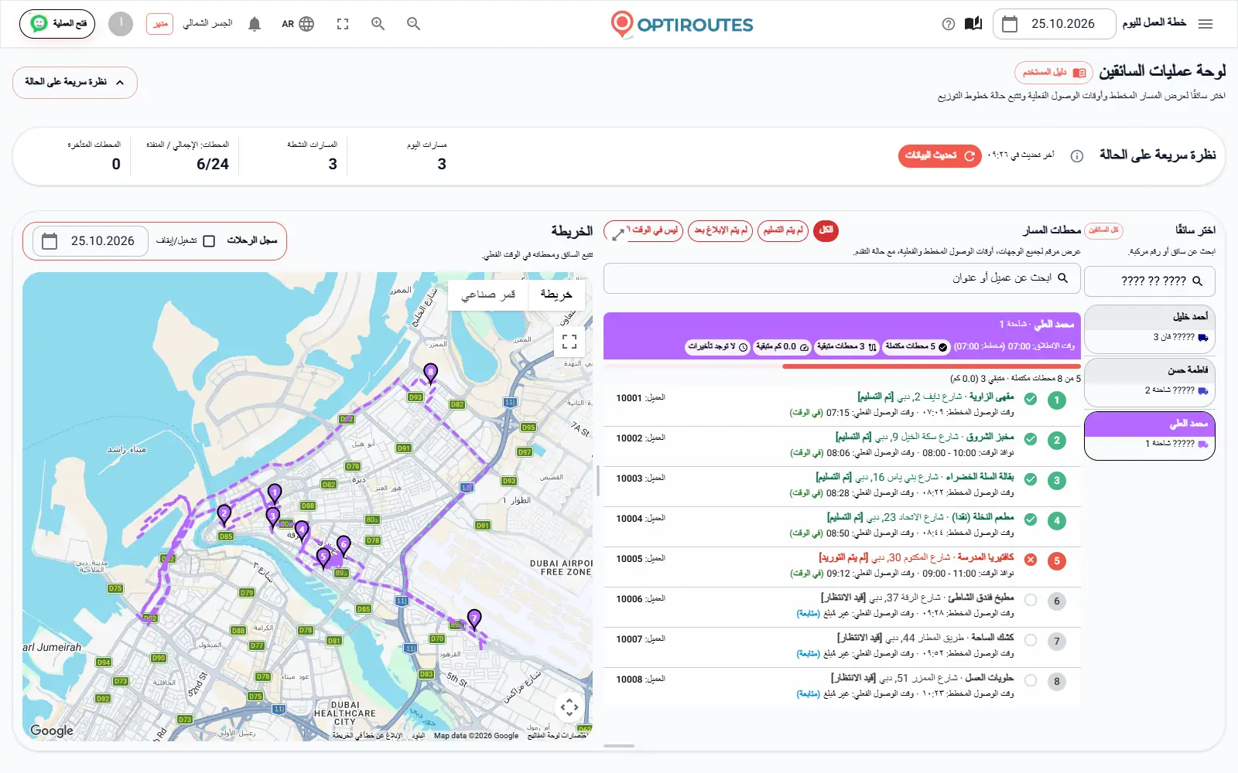Open the map date picker 25.10.2026

click(x=91, y=241)
